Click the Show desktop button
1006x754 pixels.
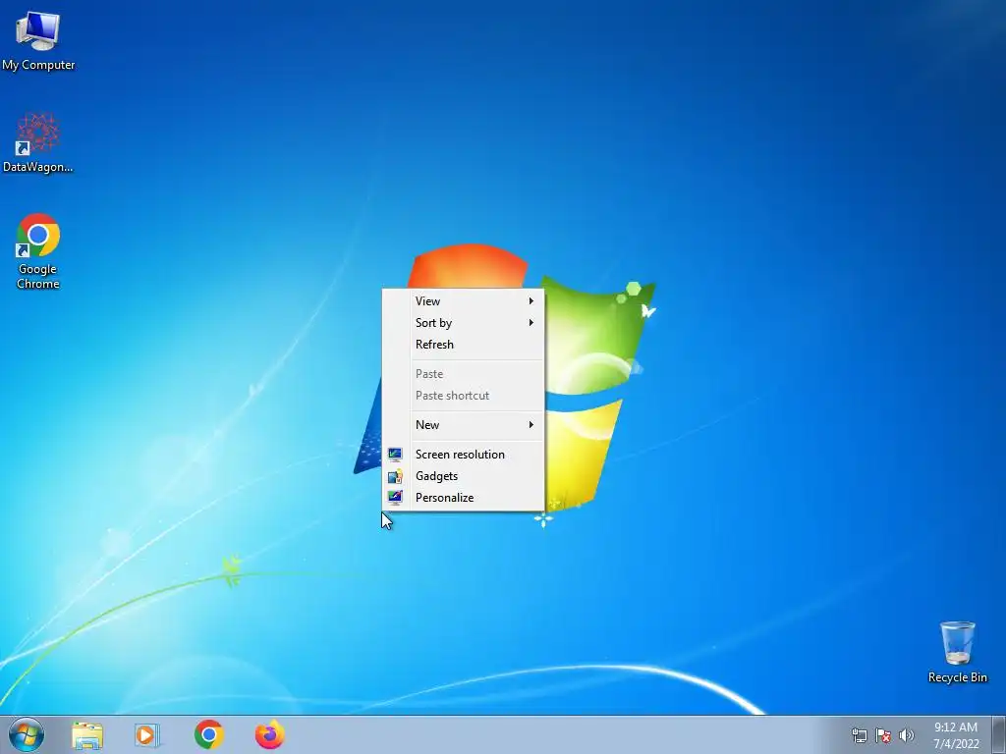999,735
